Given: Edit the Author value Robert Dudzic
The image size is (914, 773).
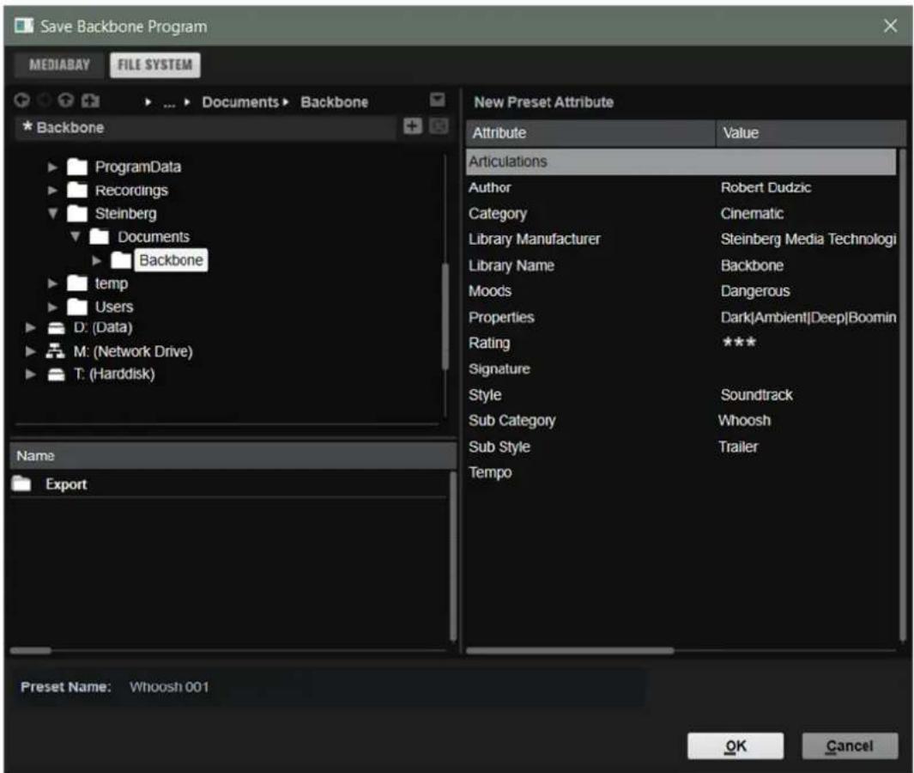Looking at the screenshot, I should (766, 188).
